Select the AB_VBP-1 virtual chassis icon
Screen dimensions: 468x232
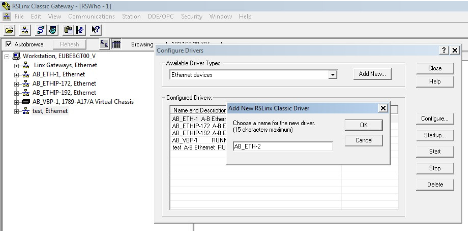[x=26, y=102]
